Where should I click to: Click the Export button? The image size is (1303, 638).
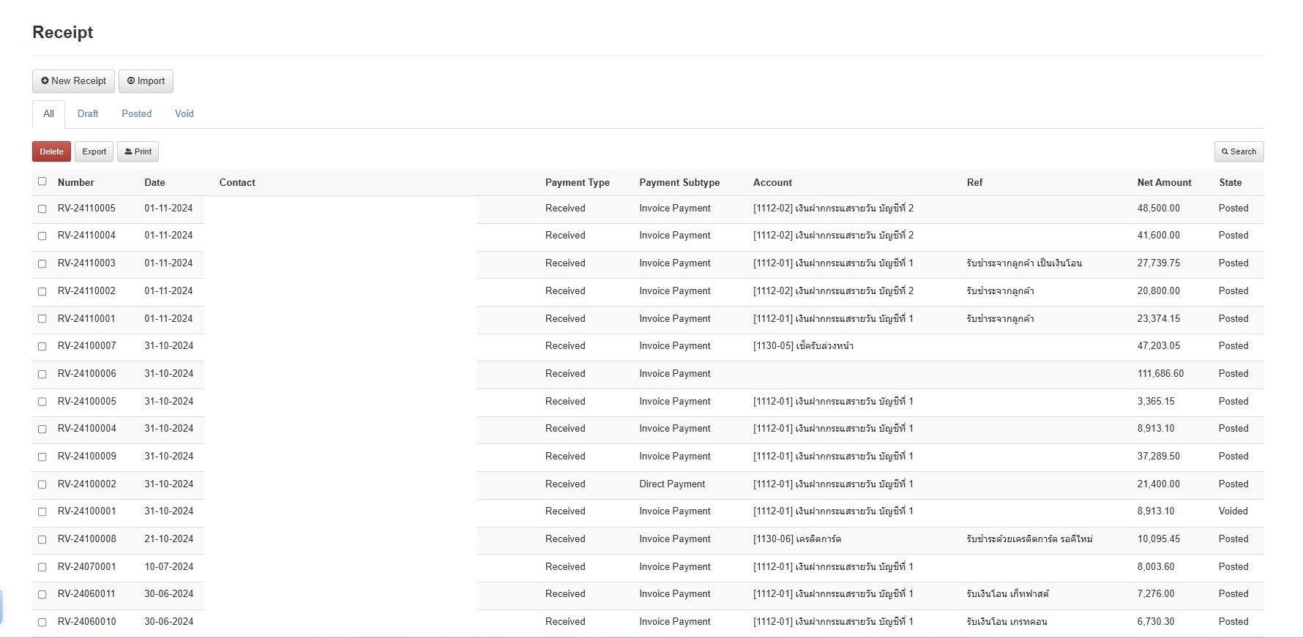tap(94, 151)
